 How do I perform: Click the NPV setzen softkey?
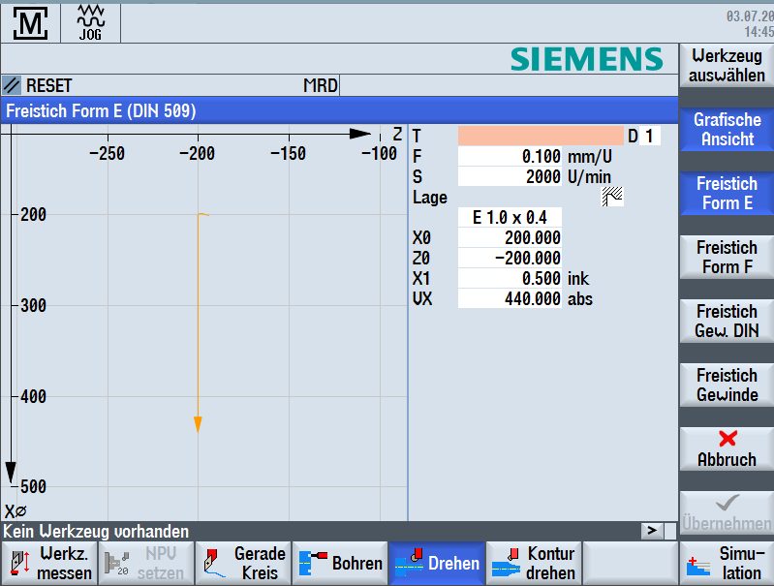click(x=146, y=564)
